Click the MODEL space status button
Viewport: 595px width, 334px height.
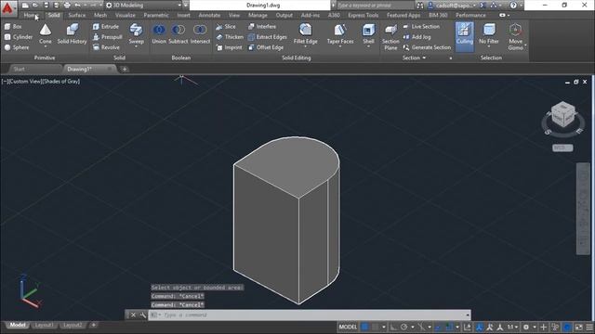pyautogui.click(x=348, y=327)
